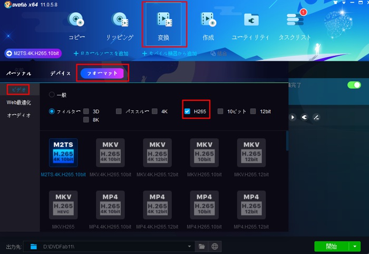Viewport: 369px width, 254px height.
Task: Select the フィルター radio button
Action: point(52,111)
